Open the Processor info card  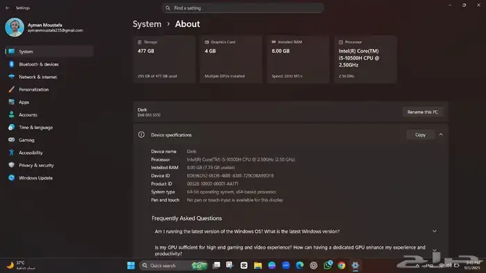coord(365,59)
